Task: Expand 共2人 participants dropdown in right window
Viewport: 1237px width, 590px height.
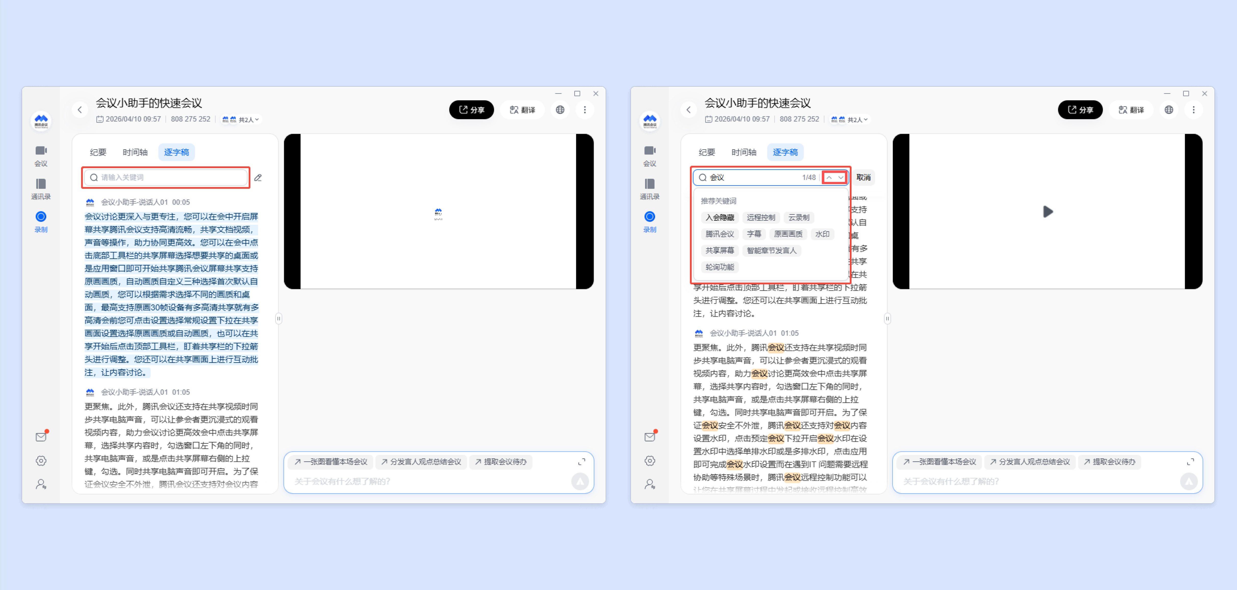Action: [x=850, y=119]
